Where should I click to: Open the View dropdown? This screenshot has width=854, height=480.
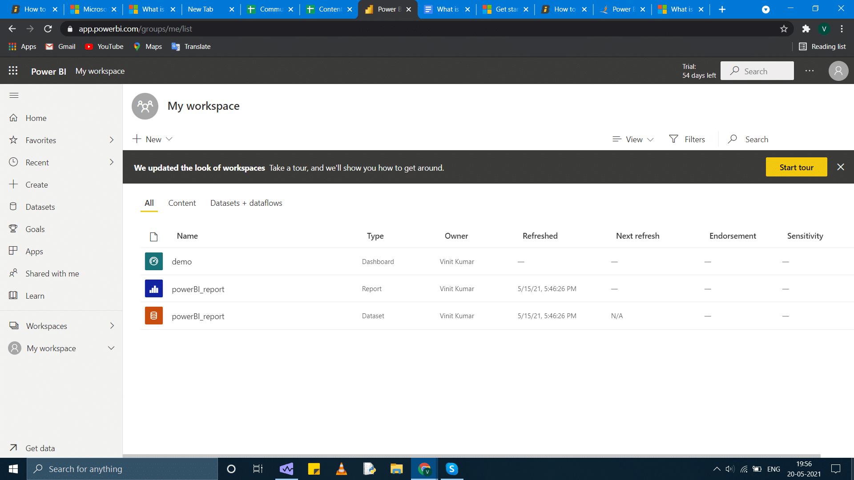tap(633, 139)
